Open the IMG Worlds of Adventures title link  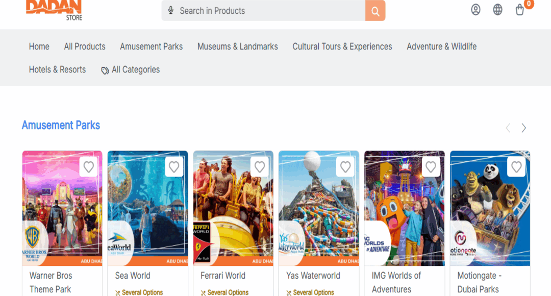(396, 282)
